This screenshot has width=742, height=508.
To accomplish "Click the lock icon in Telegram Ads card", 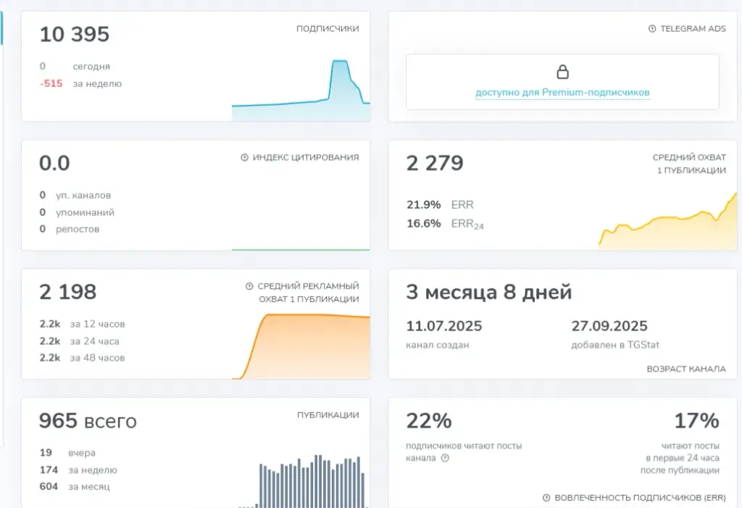I will 562,72.
